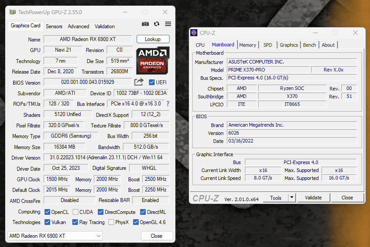Click the Shaders 5120 Unified value

pos(68,114)
